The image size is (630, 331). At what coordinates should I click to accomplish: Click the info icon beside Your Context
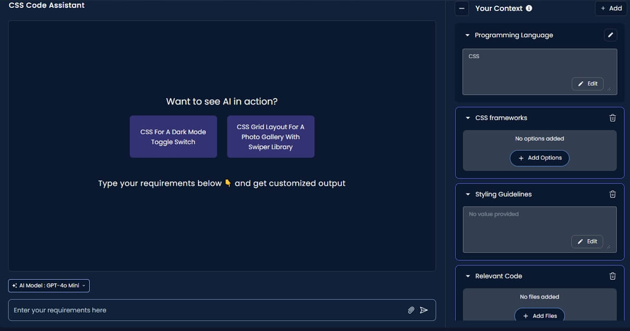pyautogui.click(x=529, y=8)
